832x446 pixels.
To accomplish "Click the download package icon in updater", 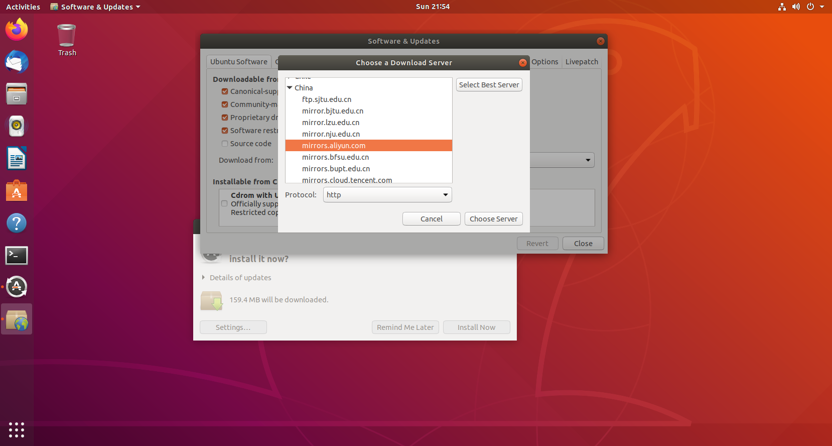I will 212,300.
